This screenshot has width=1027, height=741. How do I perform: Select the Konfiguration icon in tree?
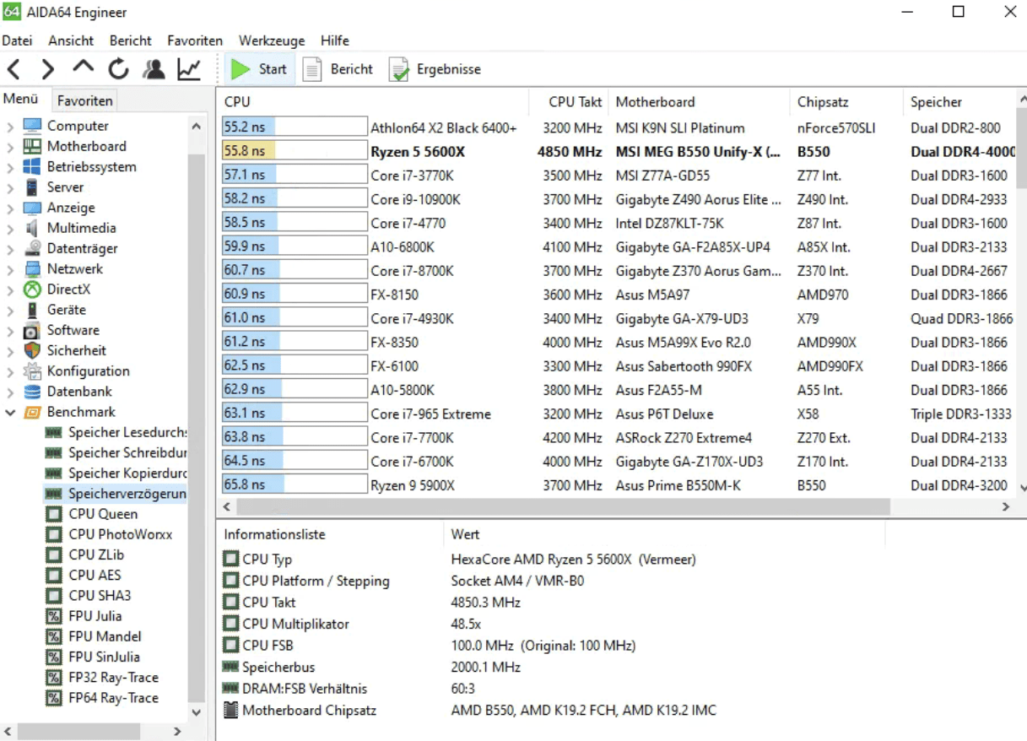pos(32,371)
